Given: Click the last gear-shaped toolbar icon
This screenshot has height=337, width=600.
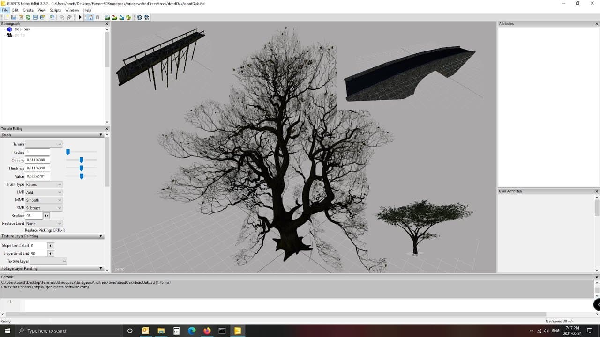Looking at the screenshot, I should tap(147, 17).
